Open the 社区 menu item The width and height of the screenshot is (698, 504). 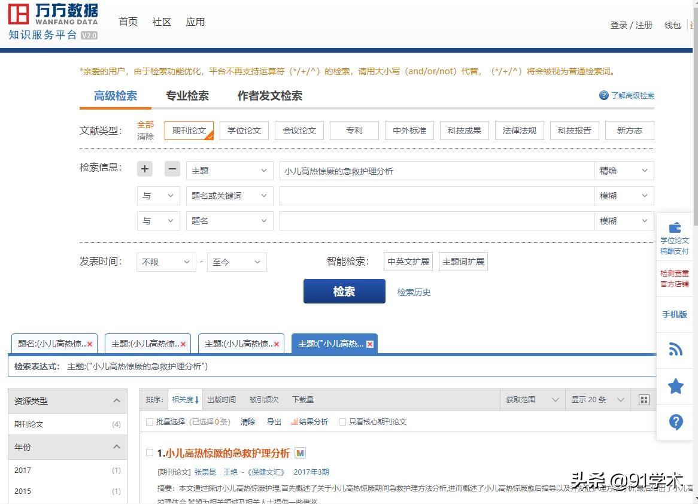(x=160, y=22)
